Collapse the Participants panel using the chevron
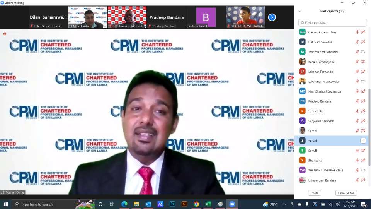The height and width of the screenshot is (209, 371). pos(300,11)
